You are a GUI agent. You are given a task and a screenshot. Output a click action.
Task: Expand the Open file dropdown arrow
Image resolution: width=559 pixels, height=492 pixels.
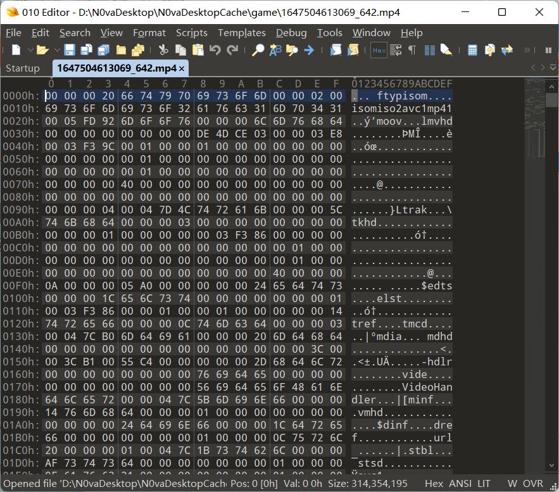click(57, 50)
